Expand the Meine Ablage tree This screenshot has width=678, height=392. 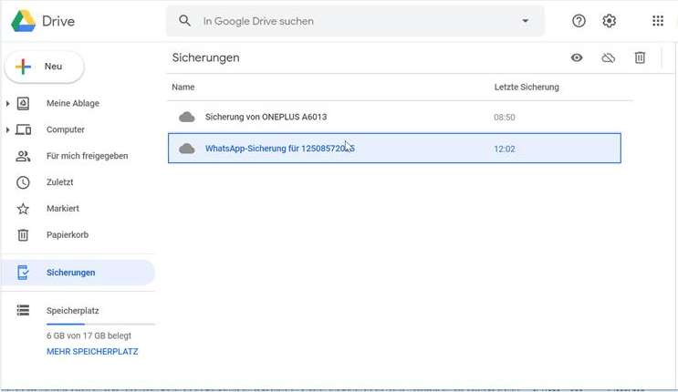(x=8, y=104)
